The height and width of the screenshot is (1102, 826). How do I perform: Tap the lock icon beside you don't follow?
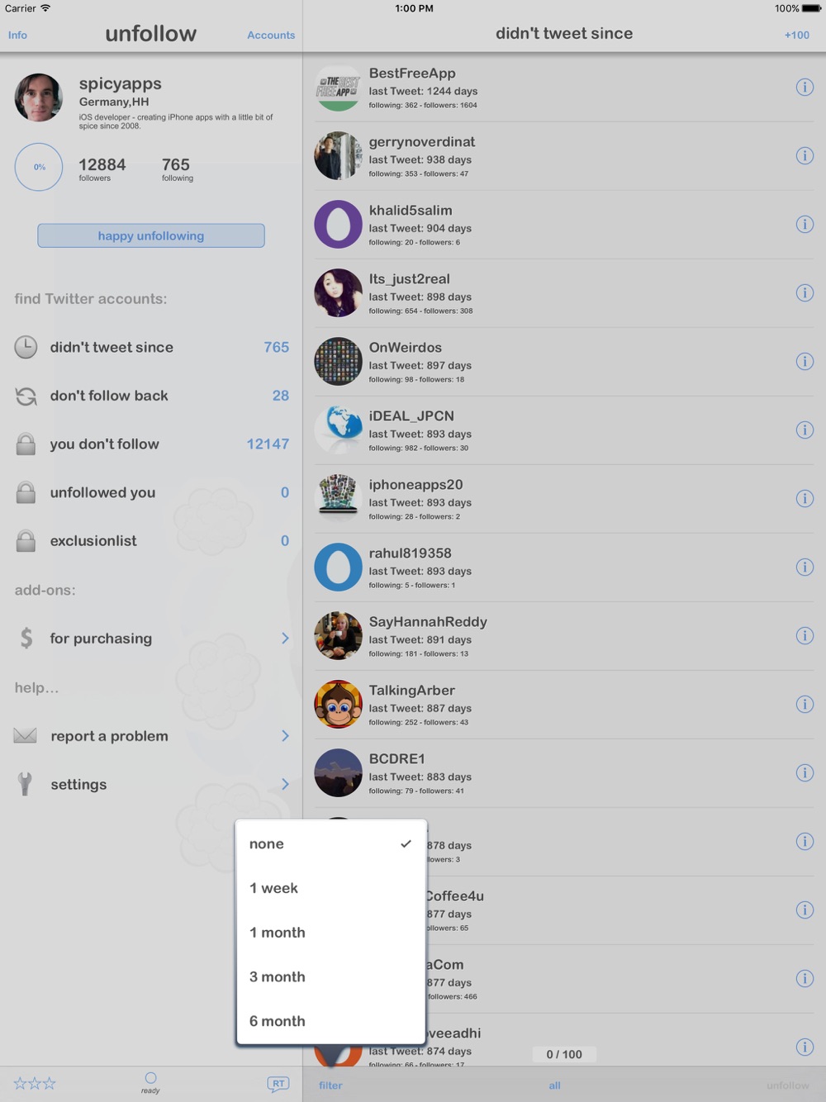[26, 444]
